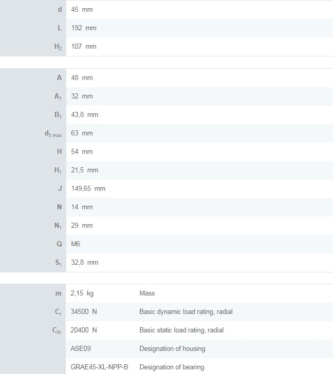Select the H value 54 mm
This screenshot has width=333, height=374.
tap(82, 152)
